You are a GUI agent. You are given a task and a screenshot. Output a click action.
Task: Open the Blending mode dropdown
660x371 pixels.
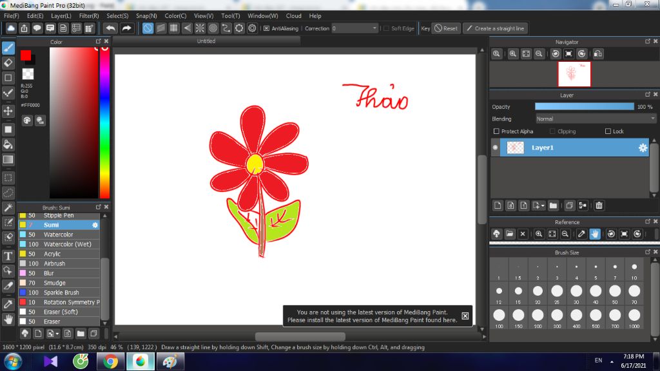[x=596, y=119]
